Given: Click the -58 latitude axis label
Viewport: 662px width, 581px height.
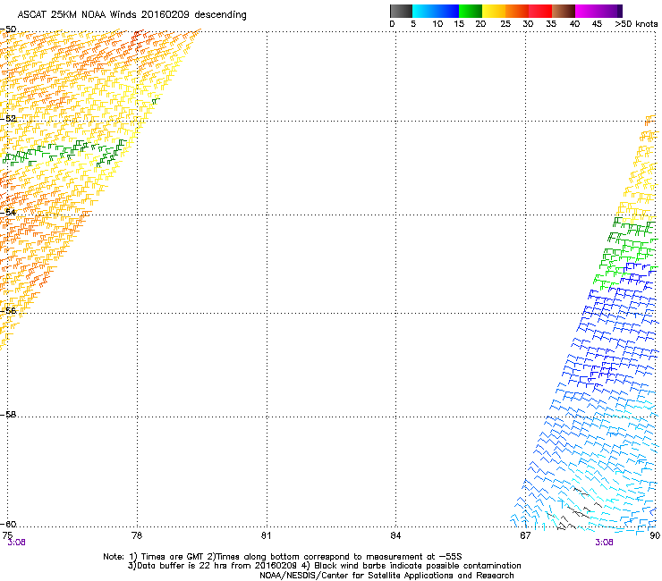Looking at the screenshot, I should pyautogui.click(x=8, y=415).
